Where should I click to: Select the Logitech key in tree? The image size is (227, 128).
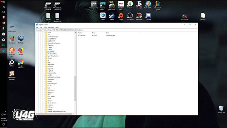(x=50, y=71)
